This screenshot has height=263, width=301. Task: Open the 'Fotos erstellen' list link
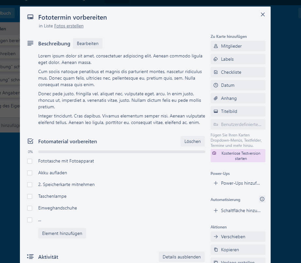pos(69,26)
